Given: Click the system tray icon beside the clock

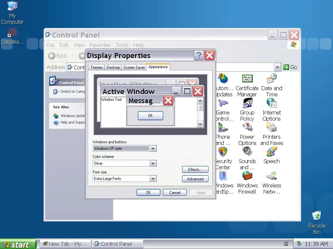Looking at the screenshot, I should 299,243.
